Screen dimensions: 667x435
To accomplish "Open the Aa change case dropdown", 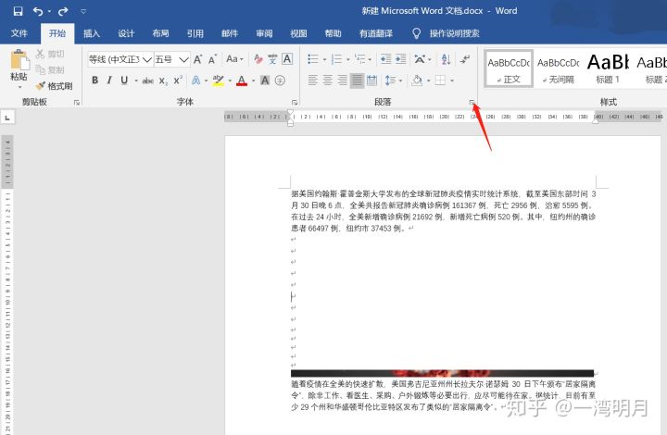I will [234, 59].
